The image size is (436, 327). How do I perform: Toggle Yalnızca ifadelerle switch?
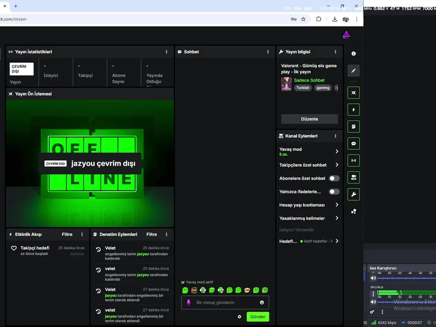coord(334,192)
